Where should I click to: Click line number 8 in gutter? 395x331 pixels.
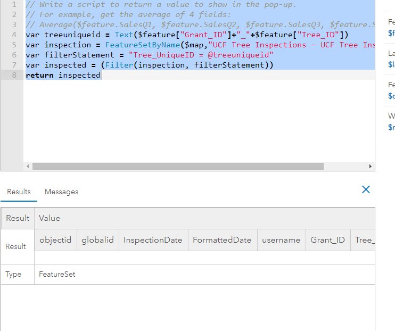[x=14, y=75]
